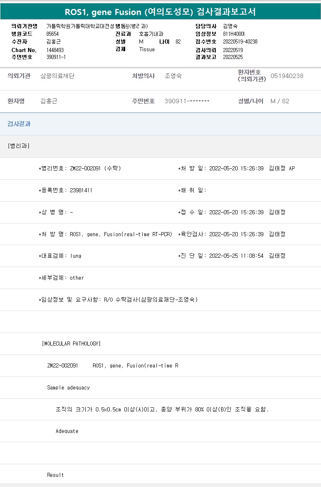The image size is (321, 487).
Task: Select 접수번호 value 20220519-40238
Action: 240,41
